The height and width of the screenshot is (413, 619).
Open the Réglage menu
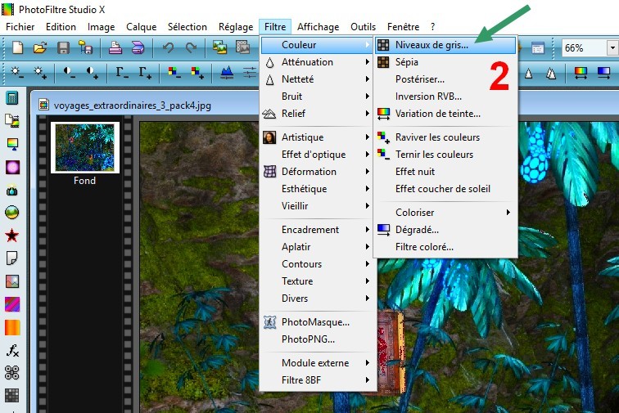(236, 27)
